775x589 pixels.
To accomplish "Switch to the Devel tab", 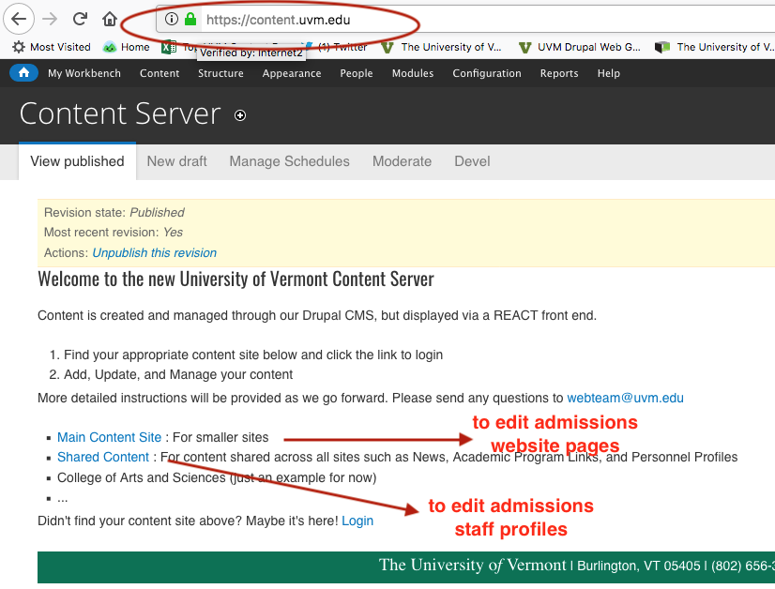I will pyautogui.click(x=472, y=161).
